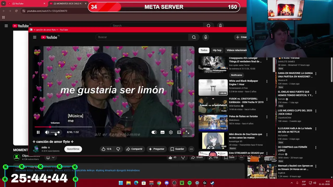
Task: Click Notificarme for the Creepypasta premiere
Action: click(236, 75)
